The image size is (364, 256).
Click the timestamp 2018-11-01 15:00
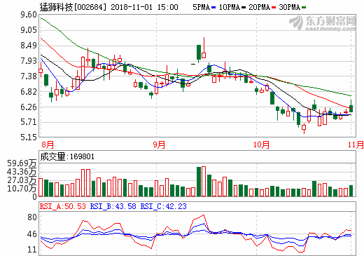coord(144,7)
